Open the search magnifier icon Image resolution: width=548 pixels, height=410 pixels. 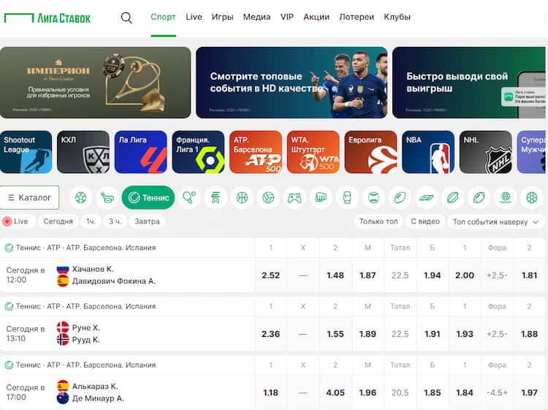[x=126, y=18]
